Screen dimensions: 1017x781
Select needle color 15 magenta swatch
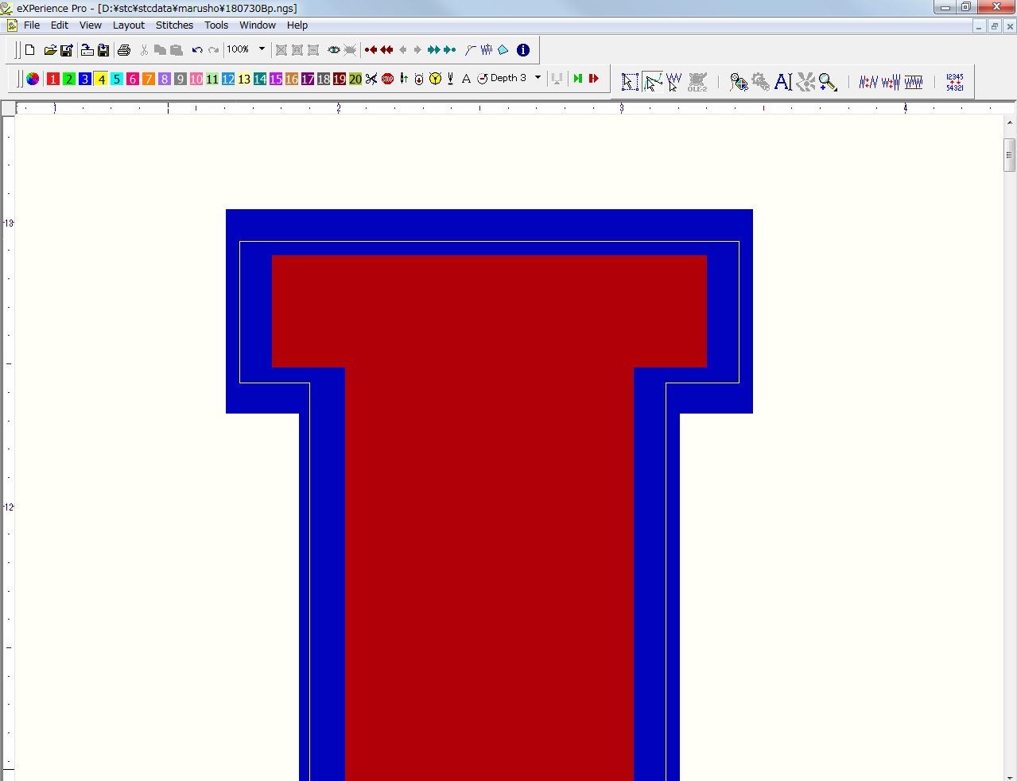(x=276, y=79)
